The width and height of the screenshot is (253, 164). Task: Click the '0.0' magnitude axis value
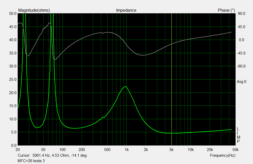tap(14, 145)
